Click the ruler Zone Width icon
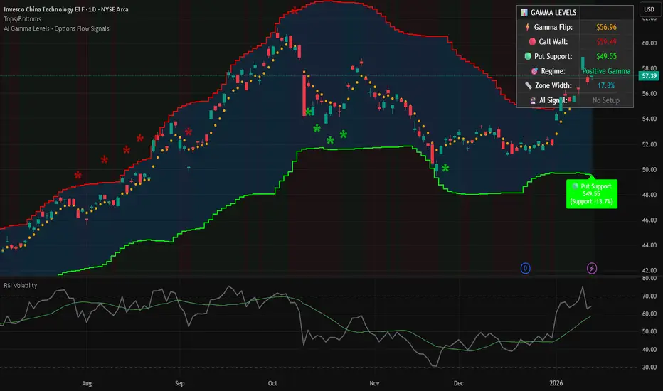663x391 pixels. tap(529, 85)
